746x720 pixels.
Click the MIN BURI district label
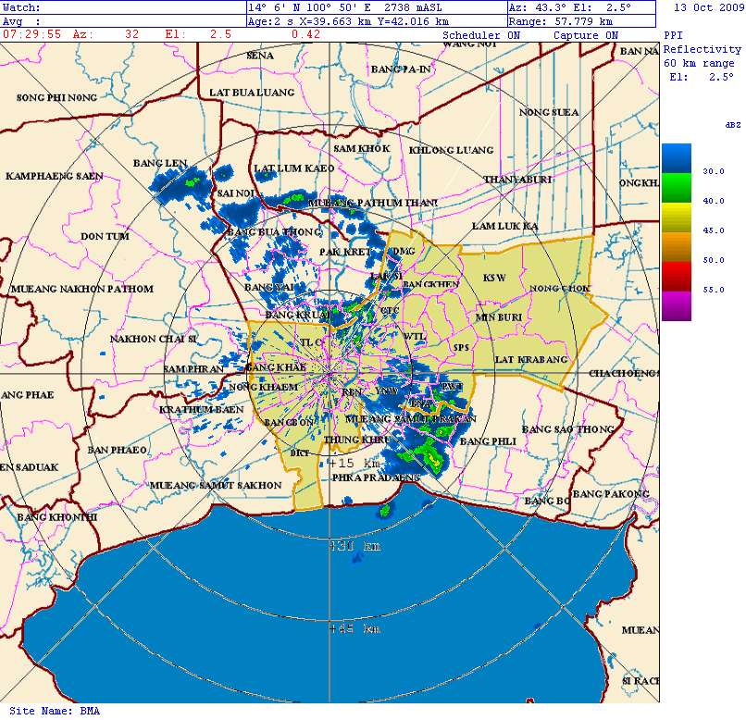coord(499,317)
